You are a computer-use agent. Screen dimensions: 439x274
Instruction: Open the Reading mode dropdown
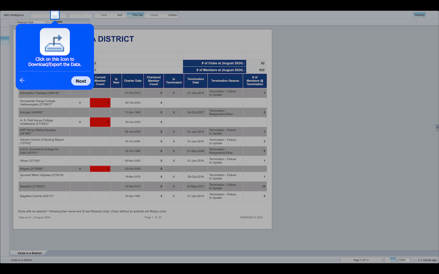coord(419,15)
